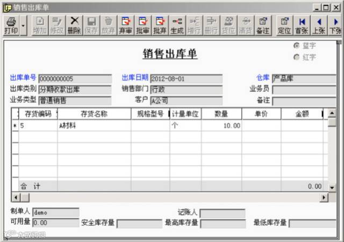
Task: Click the 放弃 discard toolbar icon
Action: [109, 25]
